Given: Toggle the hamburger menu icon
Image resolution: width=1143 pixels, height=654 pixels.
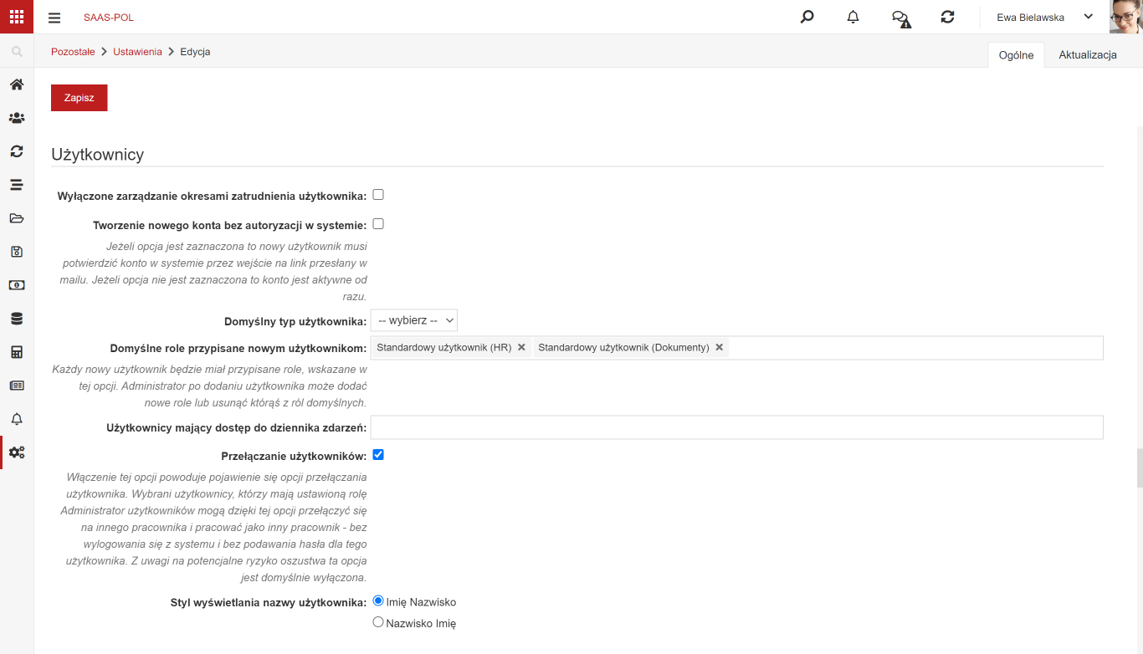Looking at the screenshot, I should [x=54, y=18].
